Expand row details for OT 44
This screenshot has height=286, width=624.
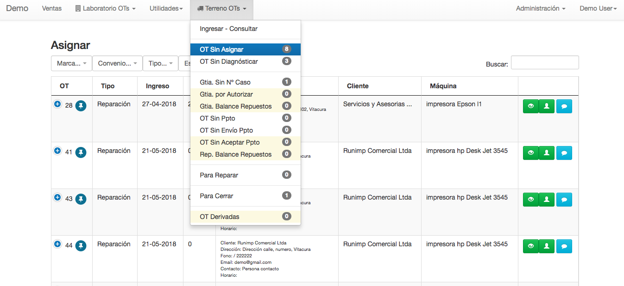pos(57,244)
